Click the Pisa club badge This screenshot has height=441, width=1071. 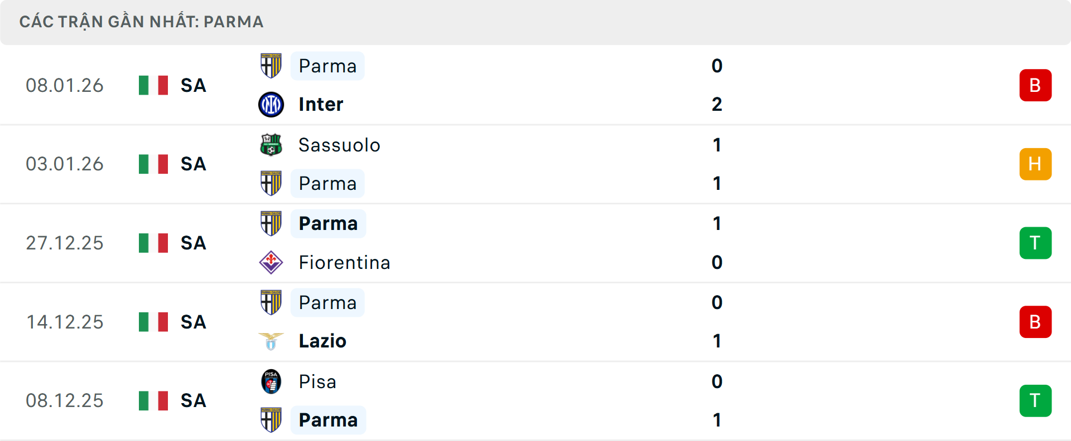[x=271, y=381]
